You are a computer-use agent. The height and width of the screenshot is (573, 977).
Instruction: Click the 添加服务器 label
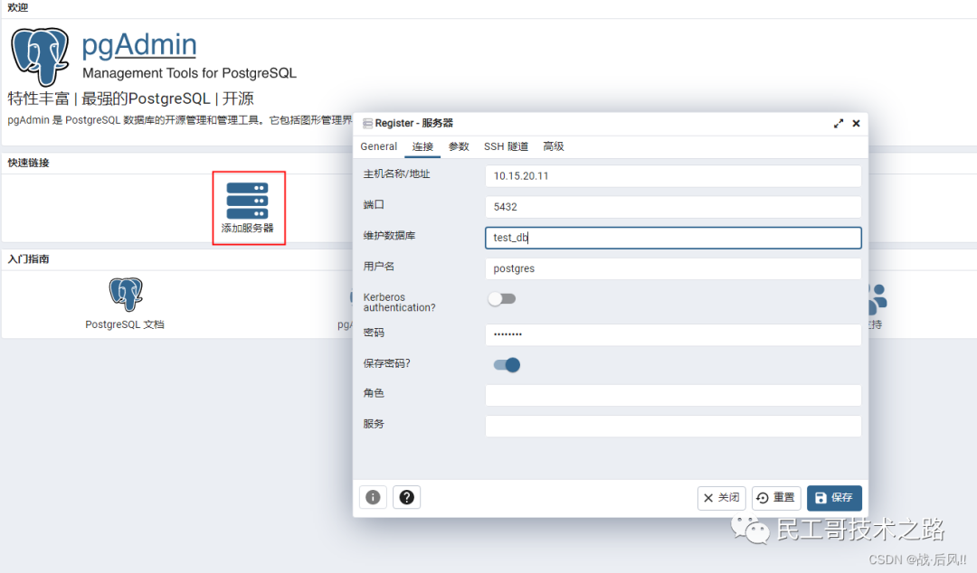pyautogui.click(x=247, y=228)
